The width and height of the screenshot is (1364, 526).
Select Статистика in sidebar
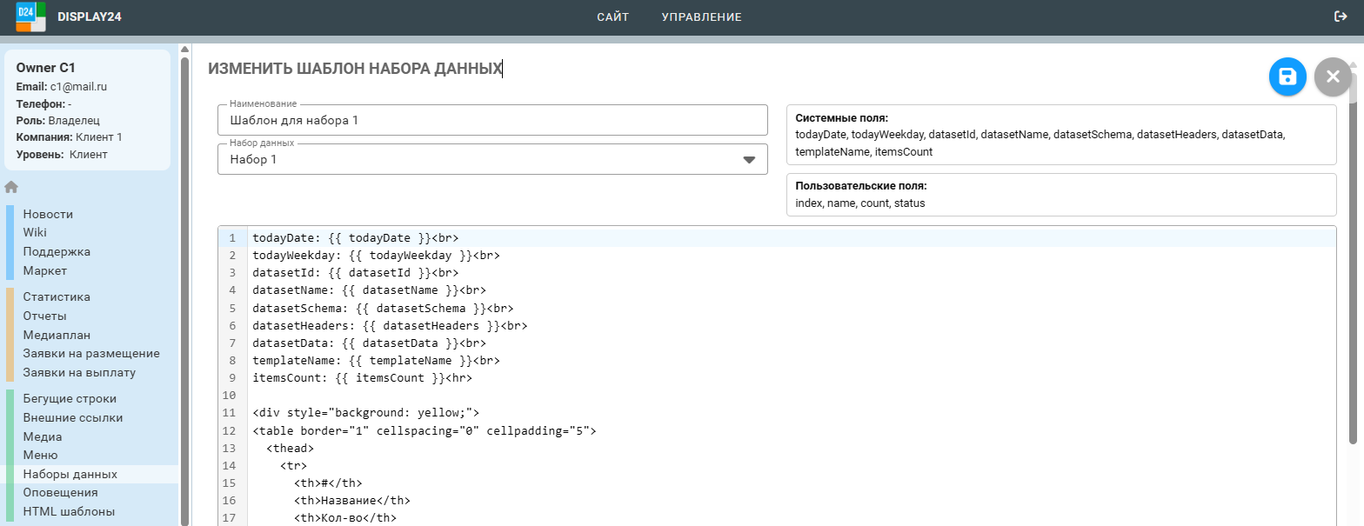point(57,296)
